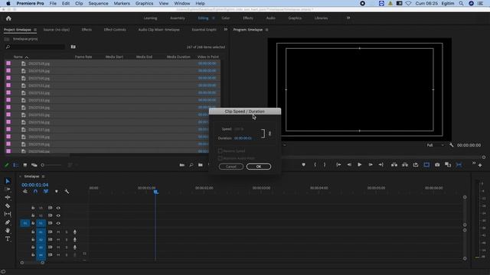
Task: Toggle insert sequences as nests button
Action: click(25, 192)
